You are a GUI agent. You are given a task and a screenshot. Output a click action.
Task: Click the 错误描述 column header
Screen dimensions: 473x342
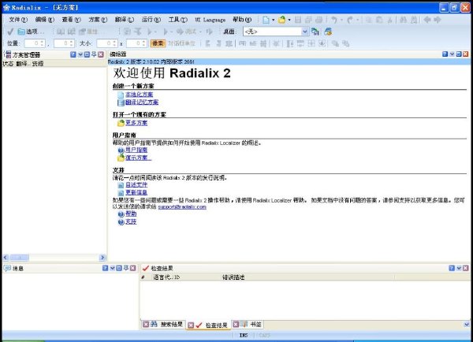[307, 277]
